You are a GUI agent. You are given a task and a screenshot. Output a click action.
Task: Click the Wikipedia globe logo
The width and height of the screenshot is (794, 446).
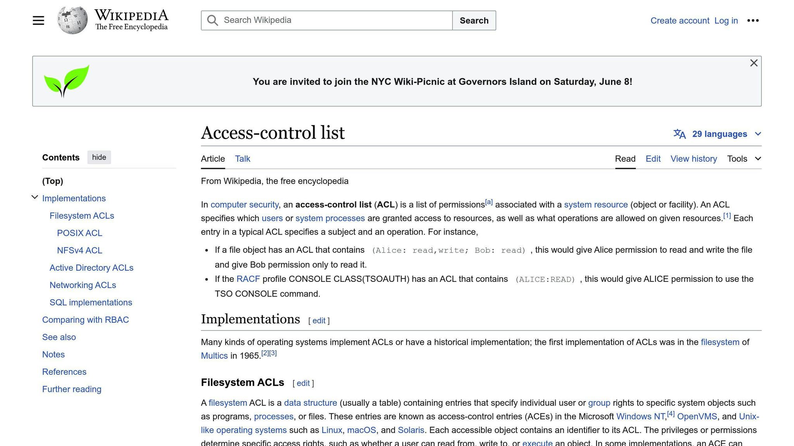tap(72, 19)
